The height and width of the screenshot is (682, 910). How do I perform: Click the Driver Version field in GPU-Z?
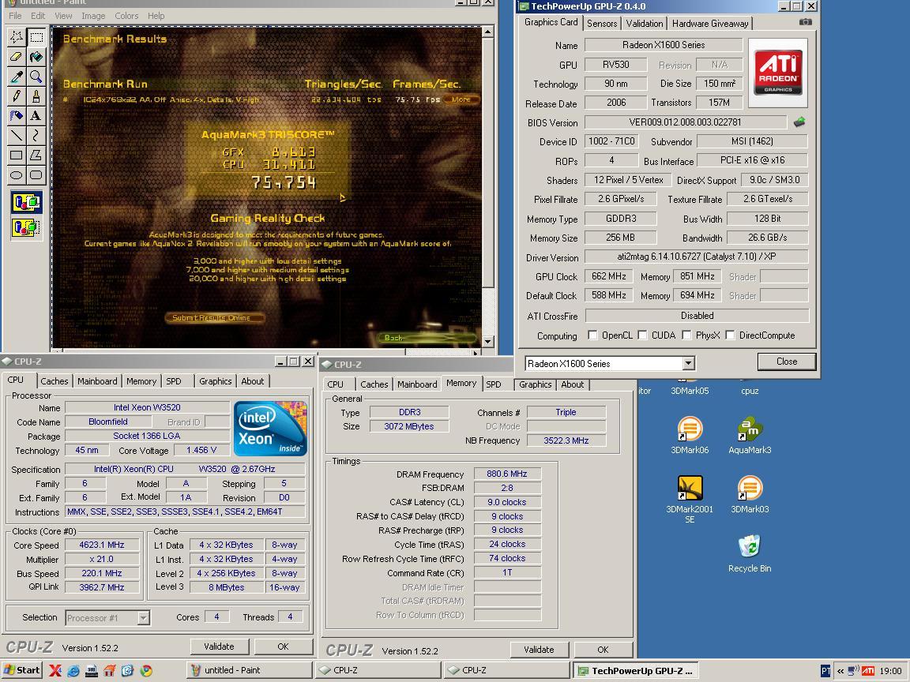click(696, 257)
